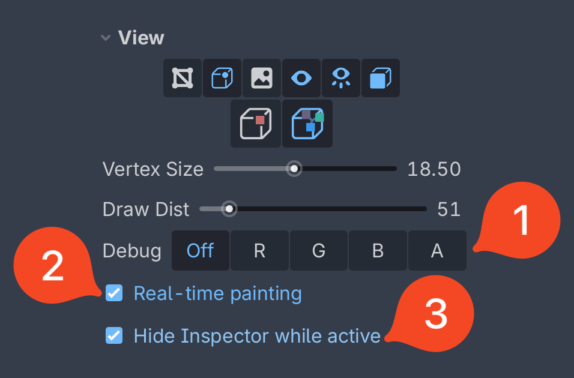Collapse the View section chevron
The width and height of the screenshot is (574, 378).
click(106, 38)
